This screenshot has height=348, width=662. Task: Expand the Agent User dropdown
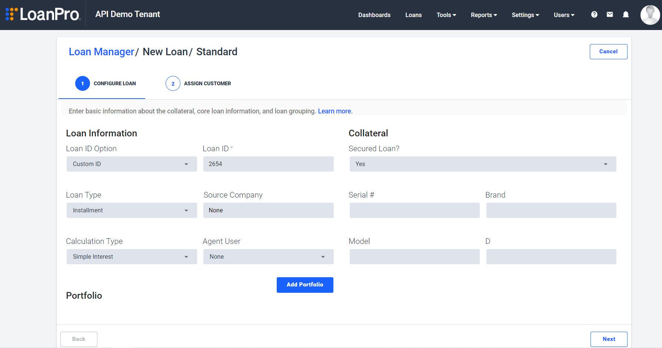point(268,256)
